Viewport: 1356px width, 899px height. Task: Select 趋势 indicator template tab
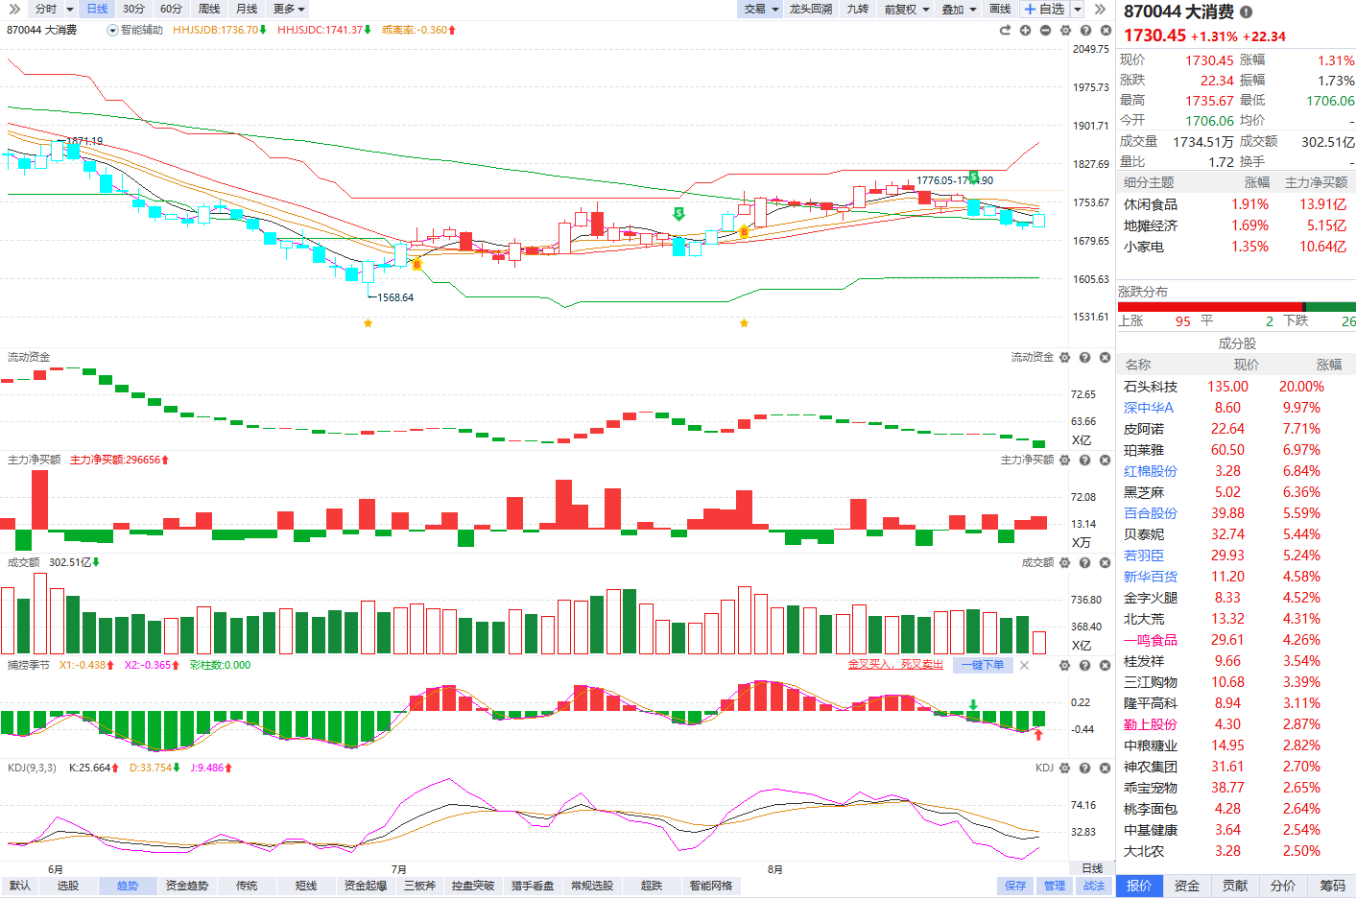128,886
